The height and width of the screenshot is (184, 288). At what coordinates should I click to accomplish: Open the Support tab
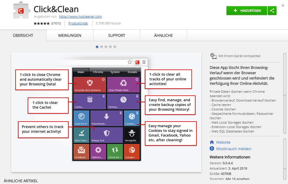(116, 35)
